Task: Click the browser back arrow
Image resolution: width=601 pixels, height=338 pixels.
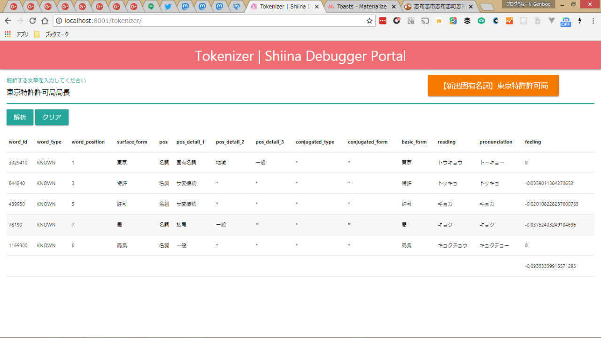Action: [8, 21]
